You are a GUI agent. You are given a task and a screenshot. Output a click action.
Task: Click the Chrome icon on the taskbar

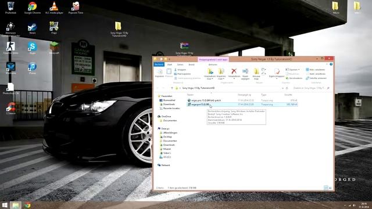pyautogui.click(x=27, y=205)
